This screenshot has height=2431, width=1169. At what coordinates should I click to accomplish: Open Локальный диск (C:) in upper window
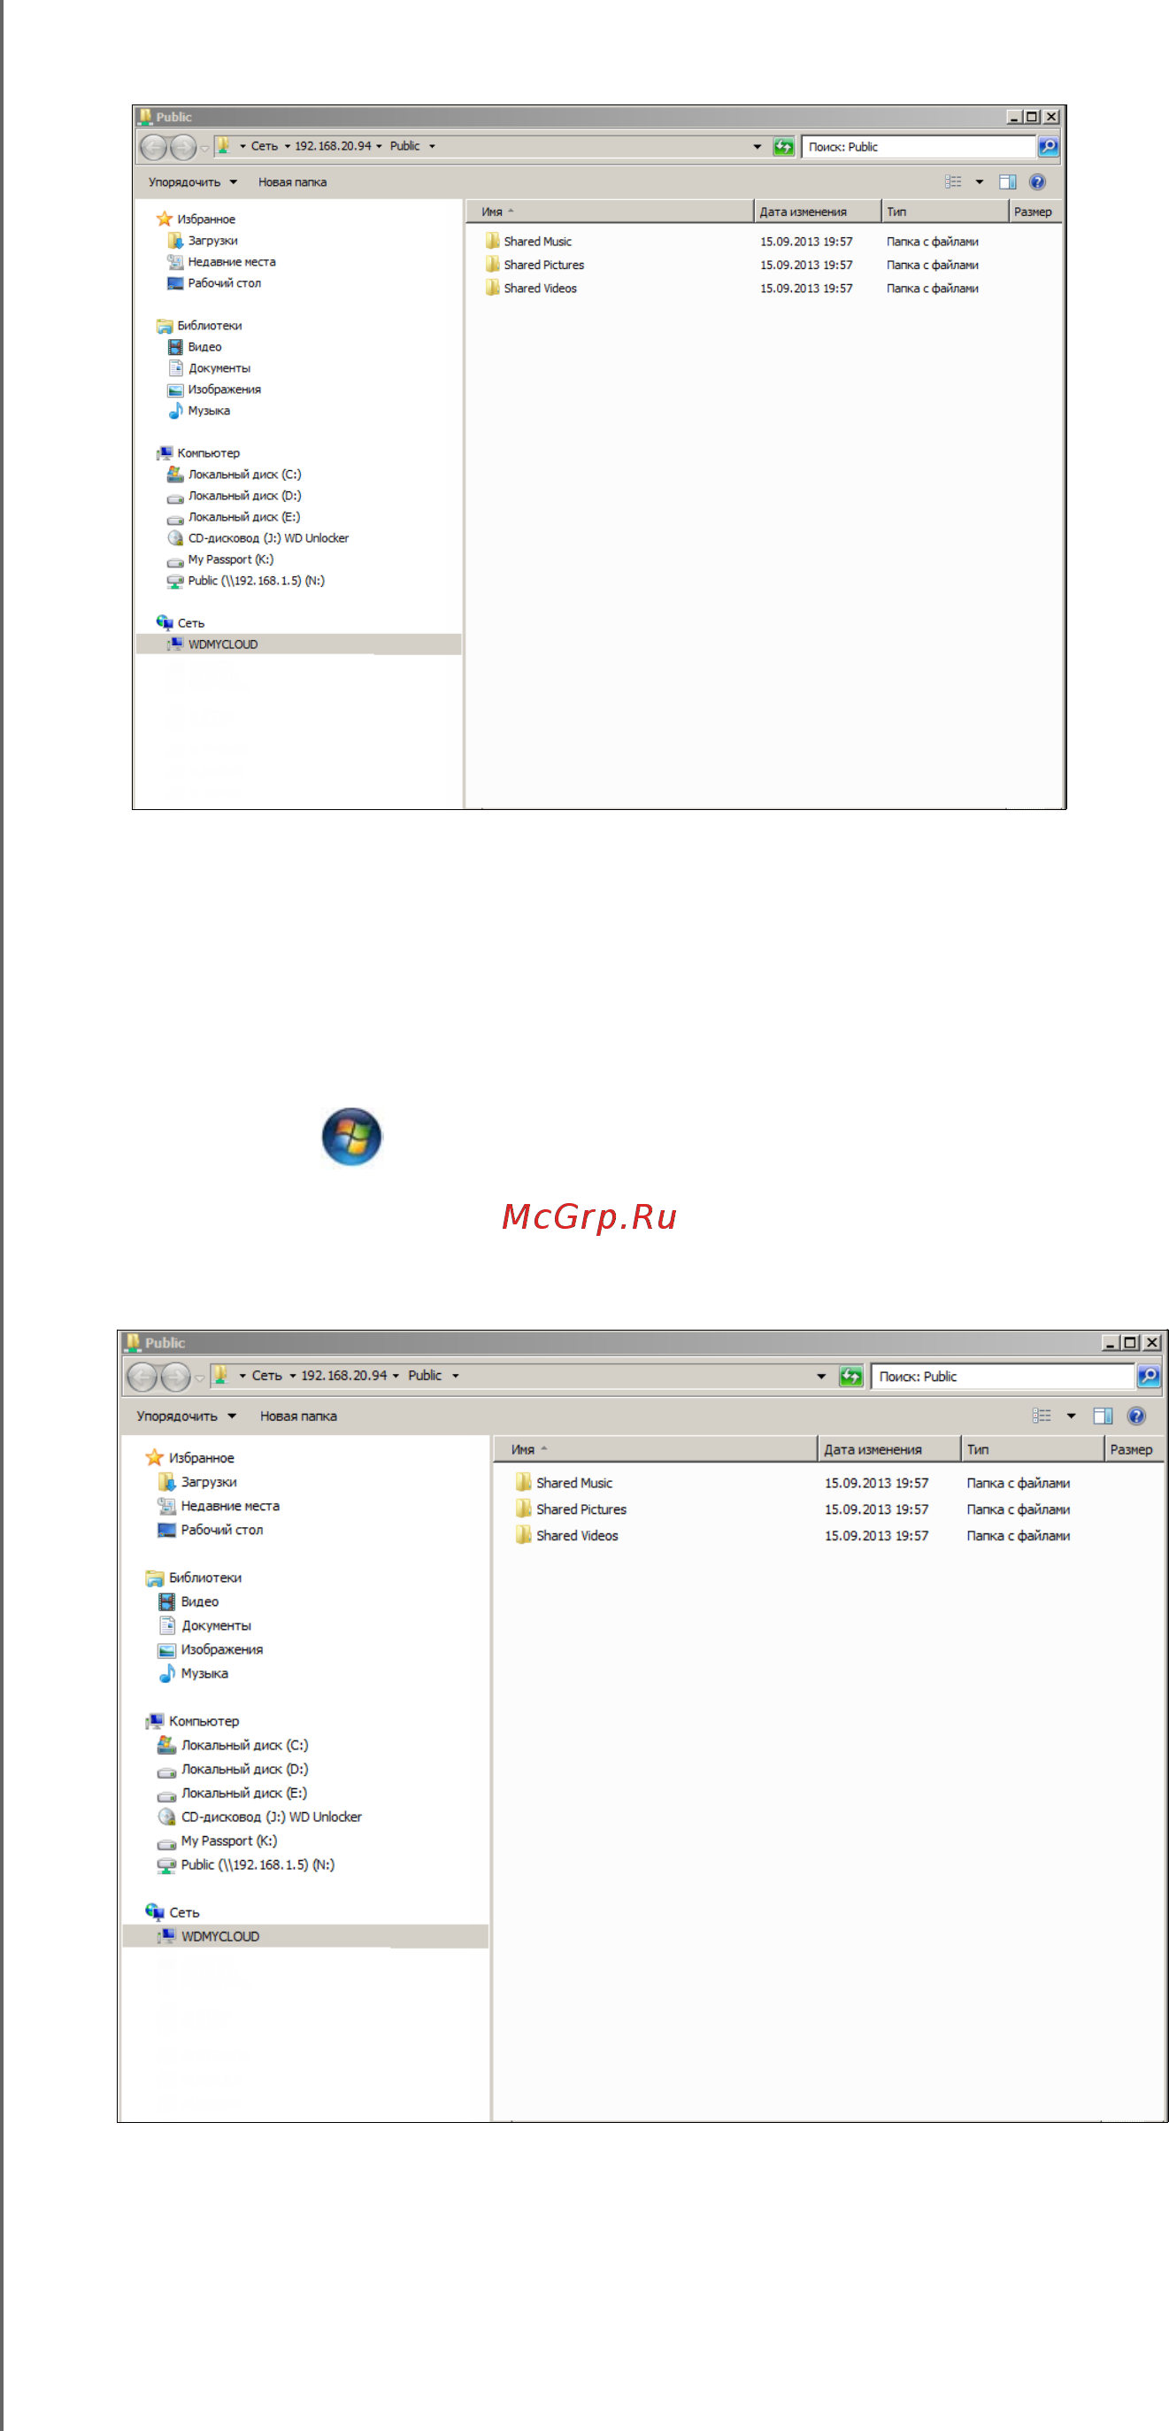click(x=234, y=475)
